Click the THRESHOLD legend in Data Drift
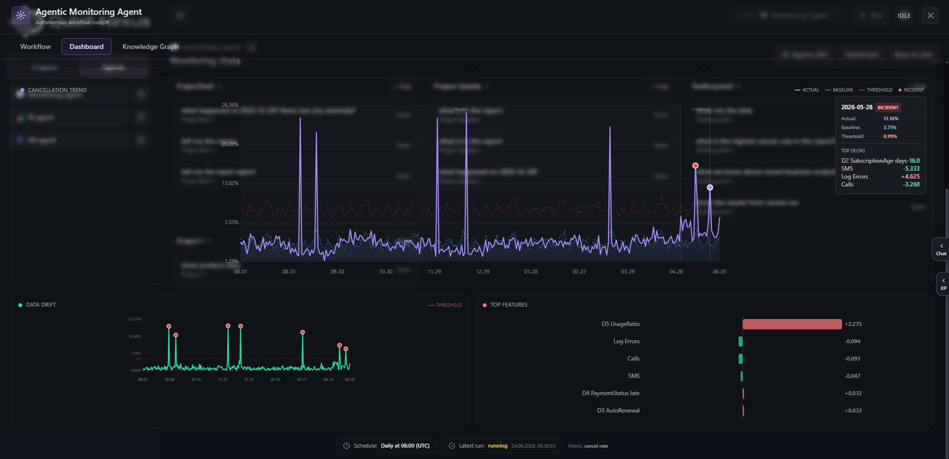 click(x=445, y=305)
